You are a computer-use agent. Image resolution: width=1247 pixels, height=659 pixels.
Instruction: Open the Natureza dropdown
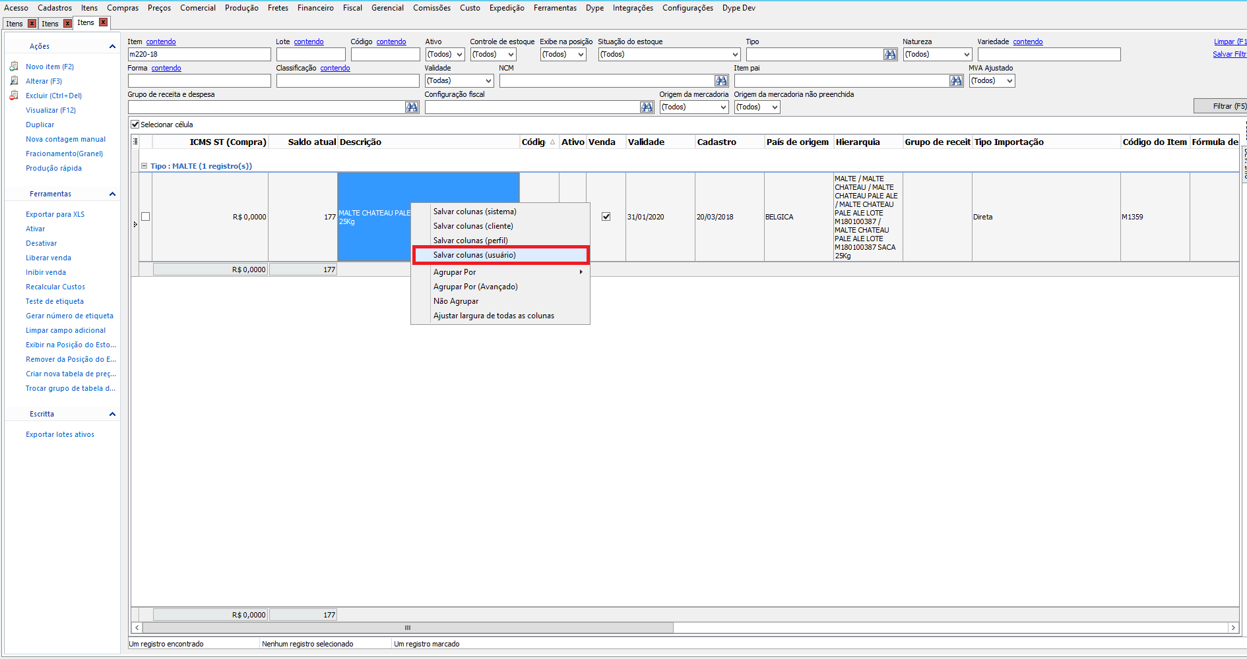(x=938, y=55)
